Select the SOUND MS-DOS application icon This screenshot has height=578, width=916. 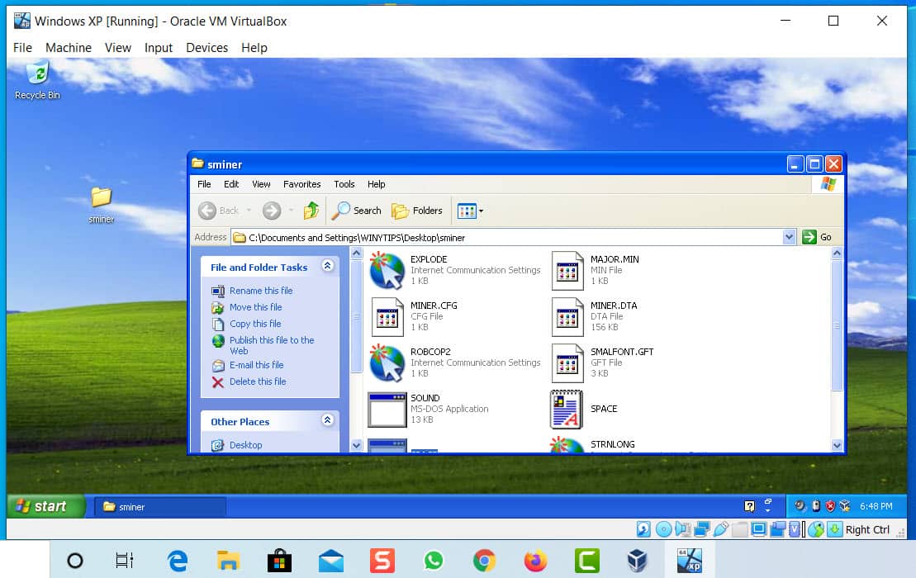[387, 410]
